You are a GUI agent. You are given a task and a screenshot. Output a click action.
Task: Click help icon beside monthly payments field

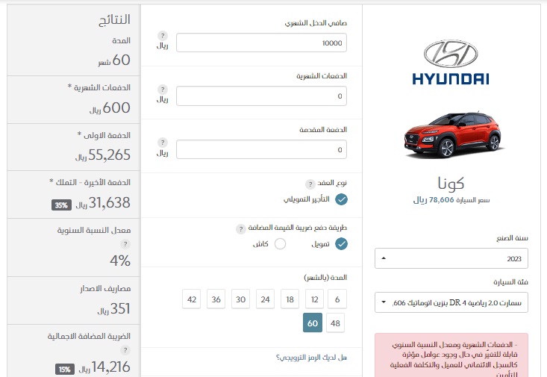163,90
